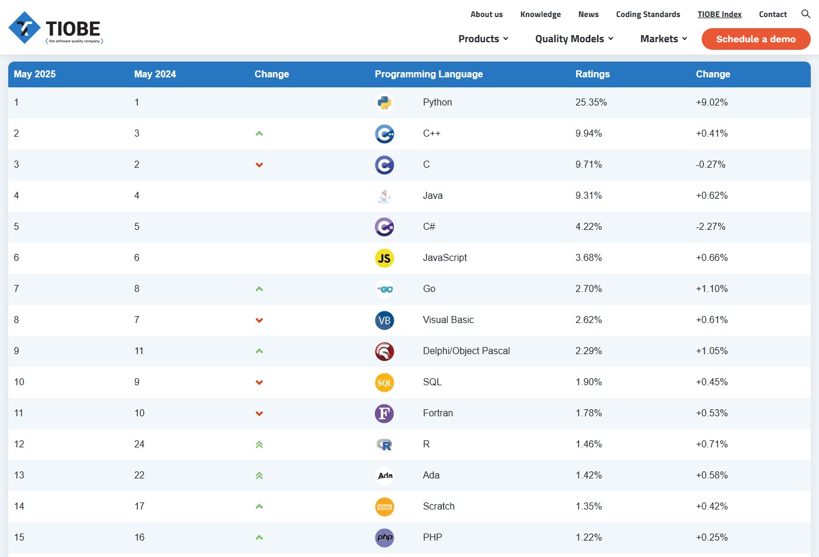Click the Go gopher icon

tap(384, 289)
